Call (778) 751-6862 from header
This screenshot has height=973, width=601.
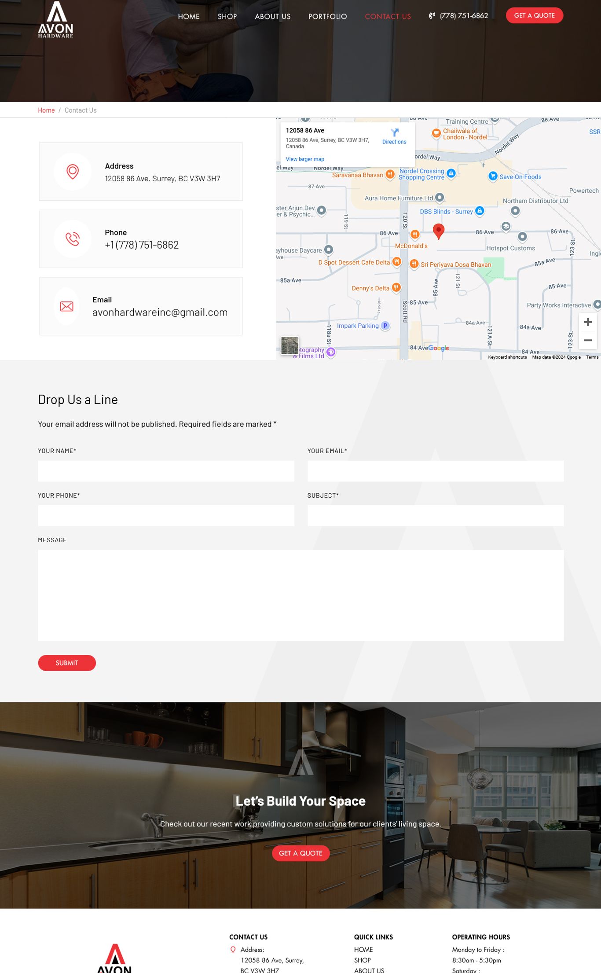(x=464, y=16)
